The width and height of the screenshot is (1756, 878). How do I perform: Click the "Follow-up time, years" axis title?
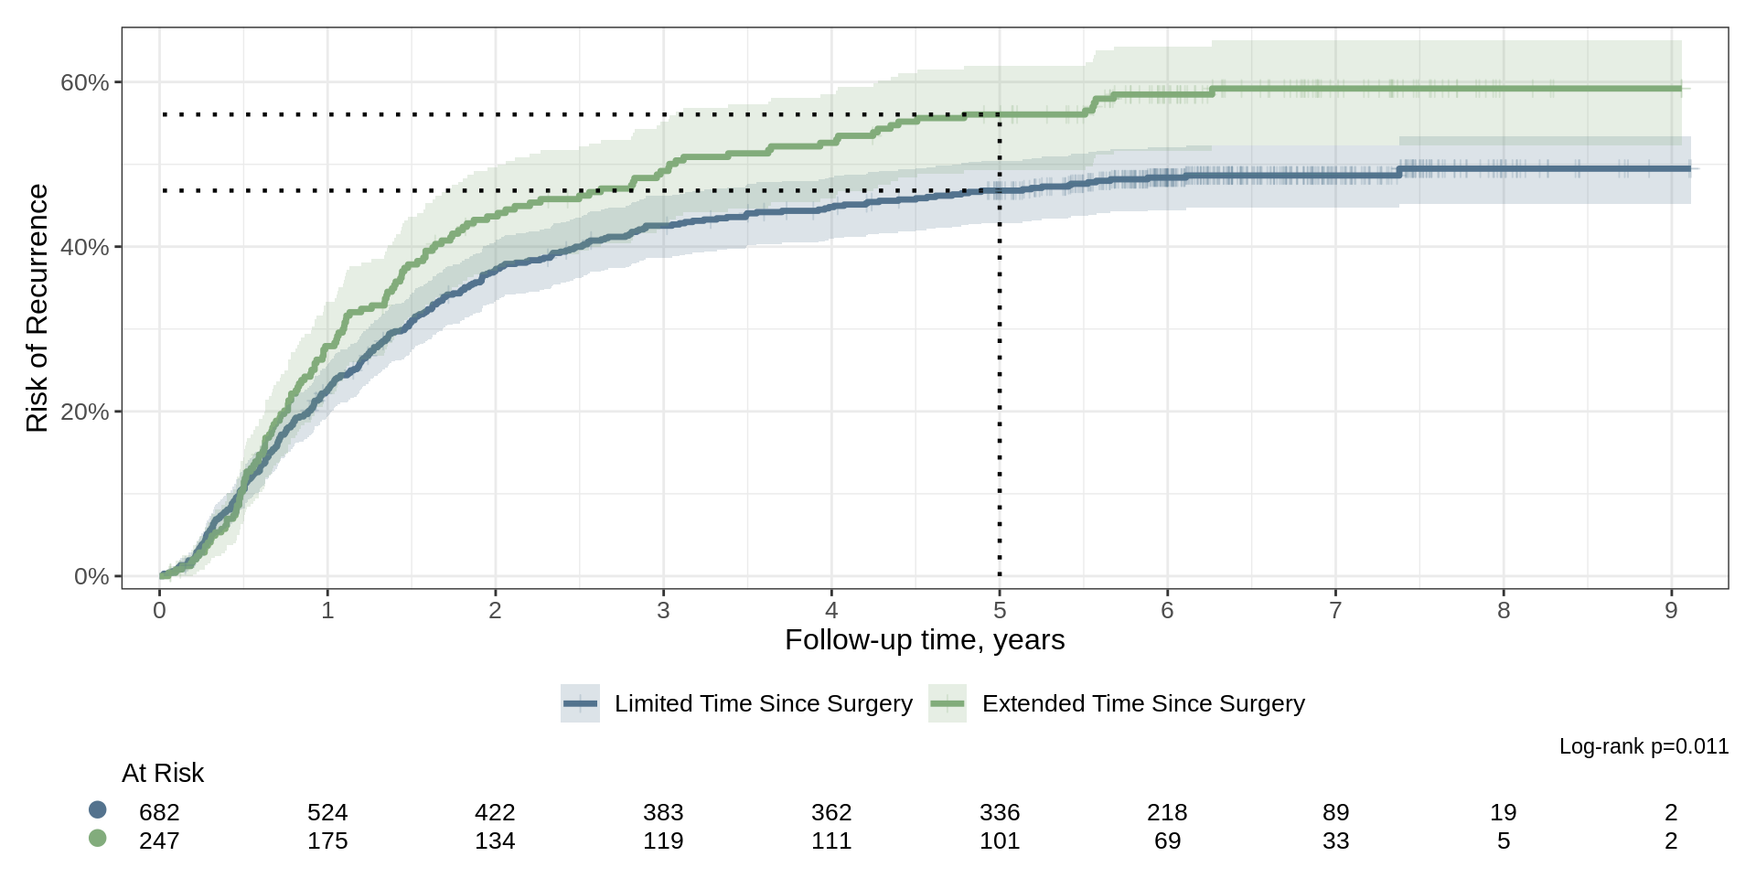tap(925, 640)
